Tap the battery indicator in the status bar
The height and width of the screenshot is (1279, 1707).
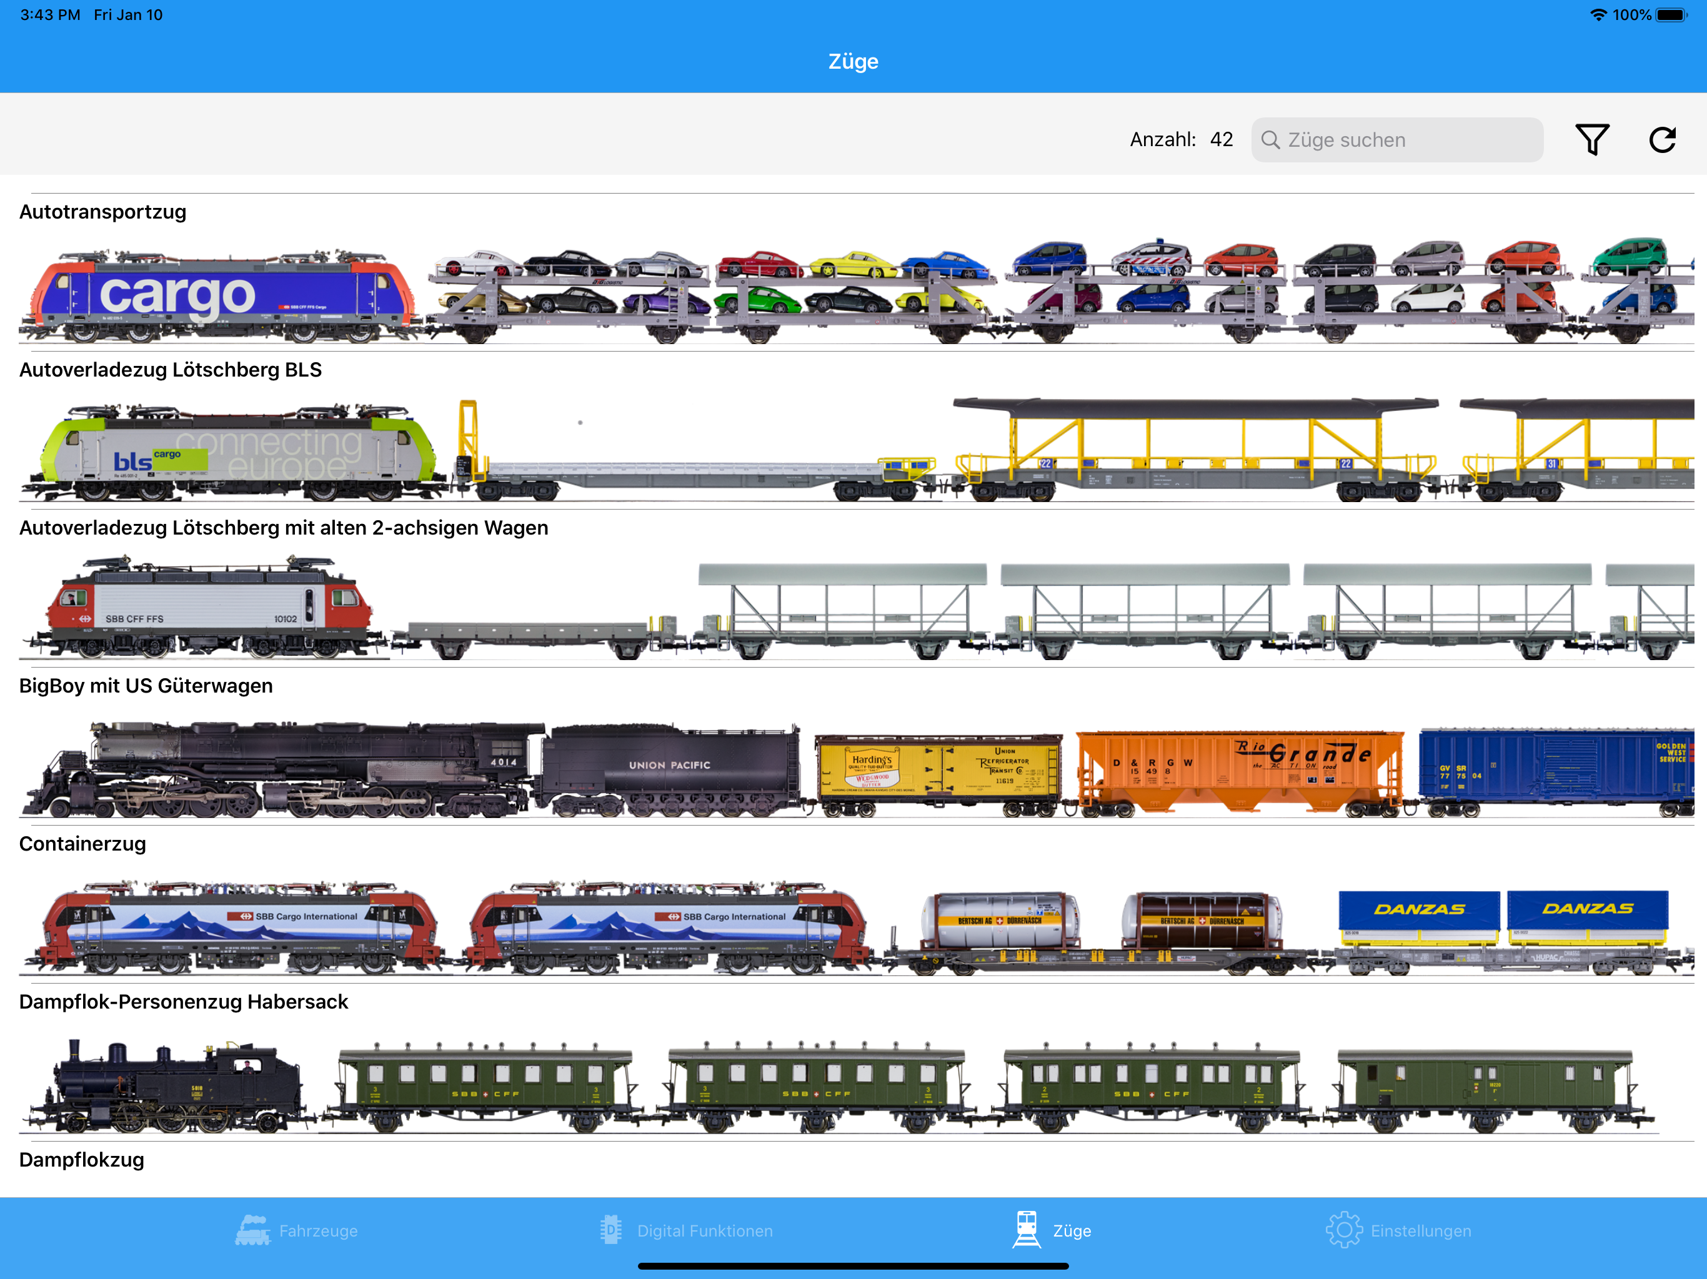(1672, 14)
